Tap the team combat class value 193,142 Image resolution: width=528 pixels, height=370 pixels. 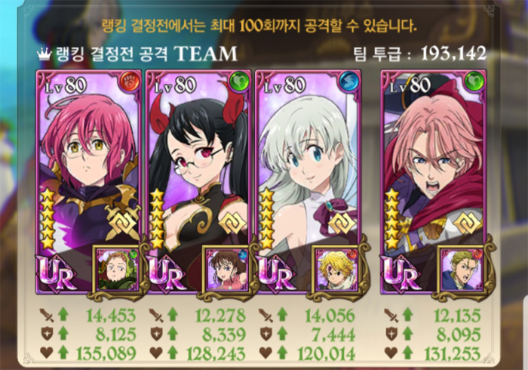coord(453,54)
